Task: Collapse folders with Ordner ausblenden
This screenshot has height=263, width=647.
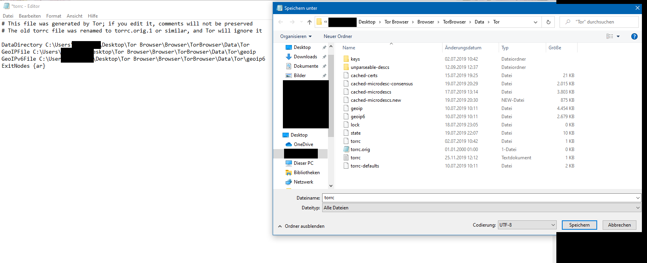Action: click(301, 226)
